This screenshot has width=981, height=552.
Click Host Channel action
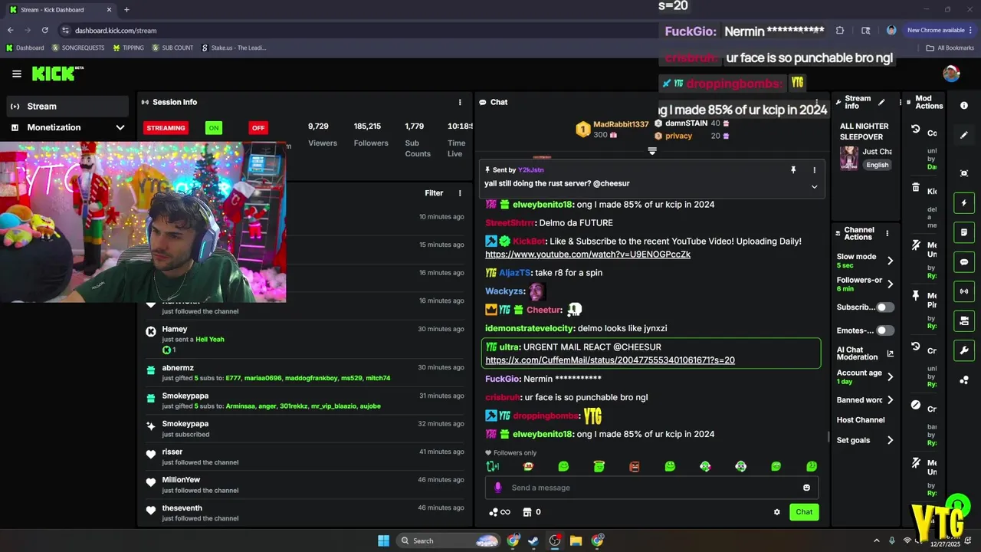click(861, 420)
